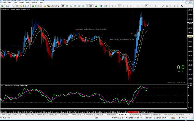Switch to the AUDCAD,M15 chart tab
Image resolution: width=194 pixels, height=121 pixels.
[6, 115]
